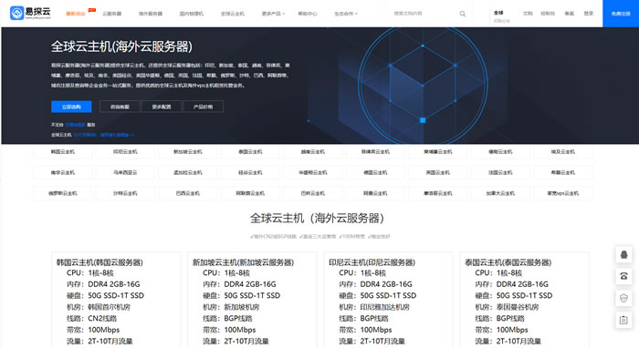
Task: Click the 更多配置 banner button
Action: [162, 107]
